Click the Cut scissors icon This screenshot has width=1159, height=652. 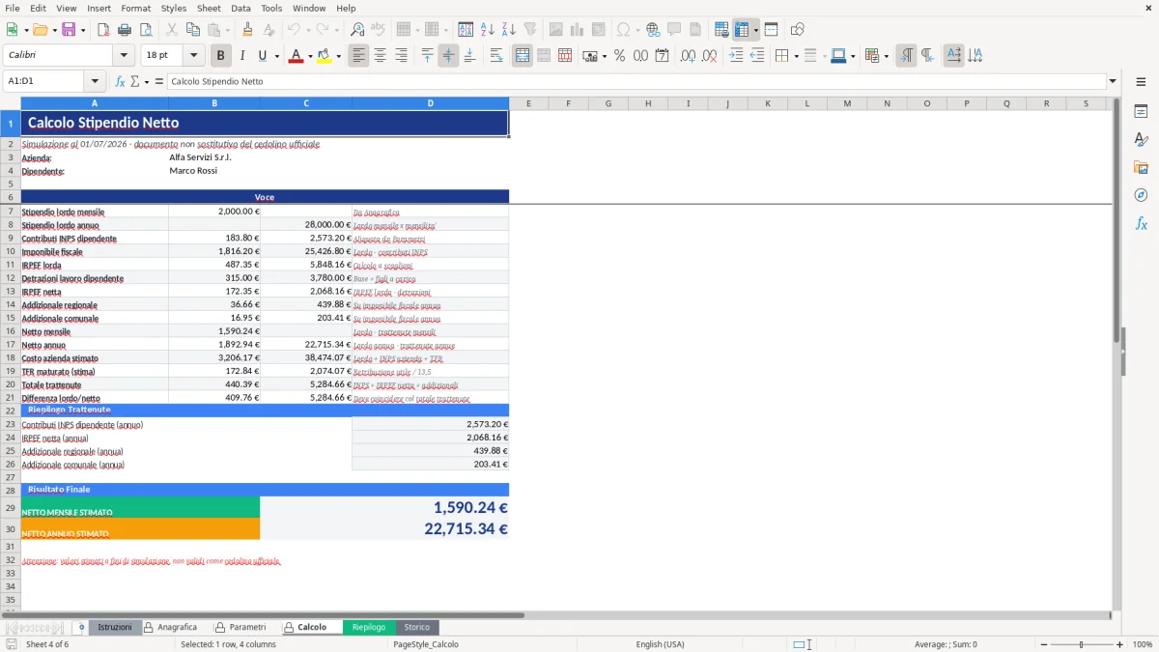coord(171,30)
